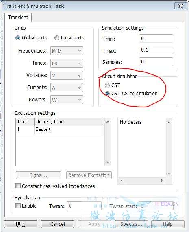Click excitation list scroll up arrow
The width and height of the screenshot is (189, 232).
108,122
